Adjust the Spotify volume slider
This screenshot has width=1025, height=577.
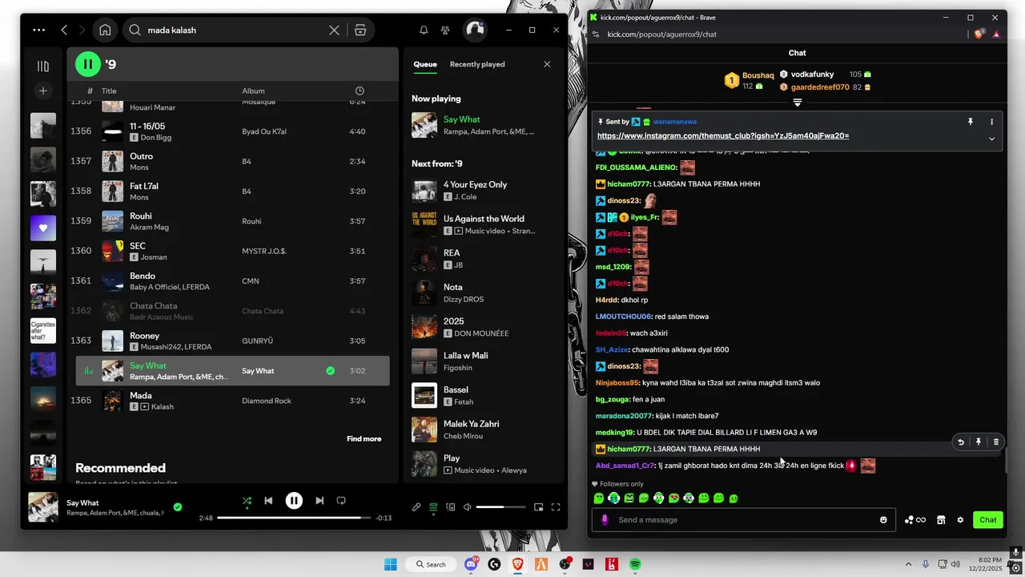pyautogui.click(x=500, y=507)
